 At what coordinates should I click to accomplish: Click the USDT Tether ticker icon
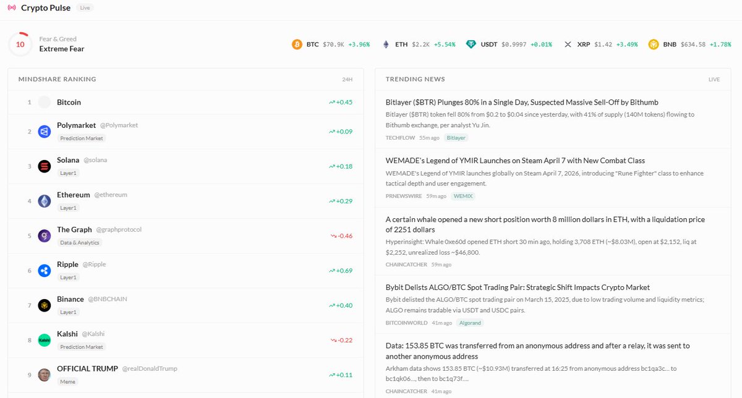[x=471, y=44]
